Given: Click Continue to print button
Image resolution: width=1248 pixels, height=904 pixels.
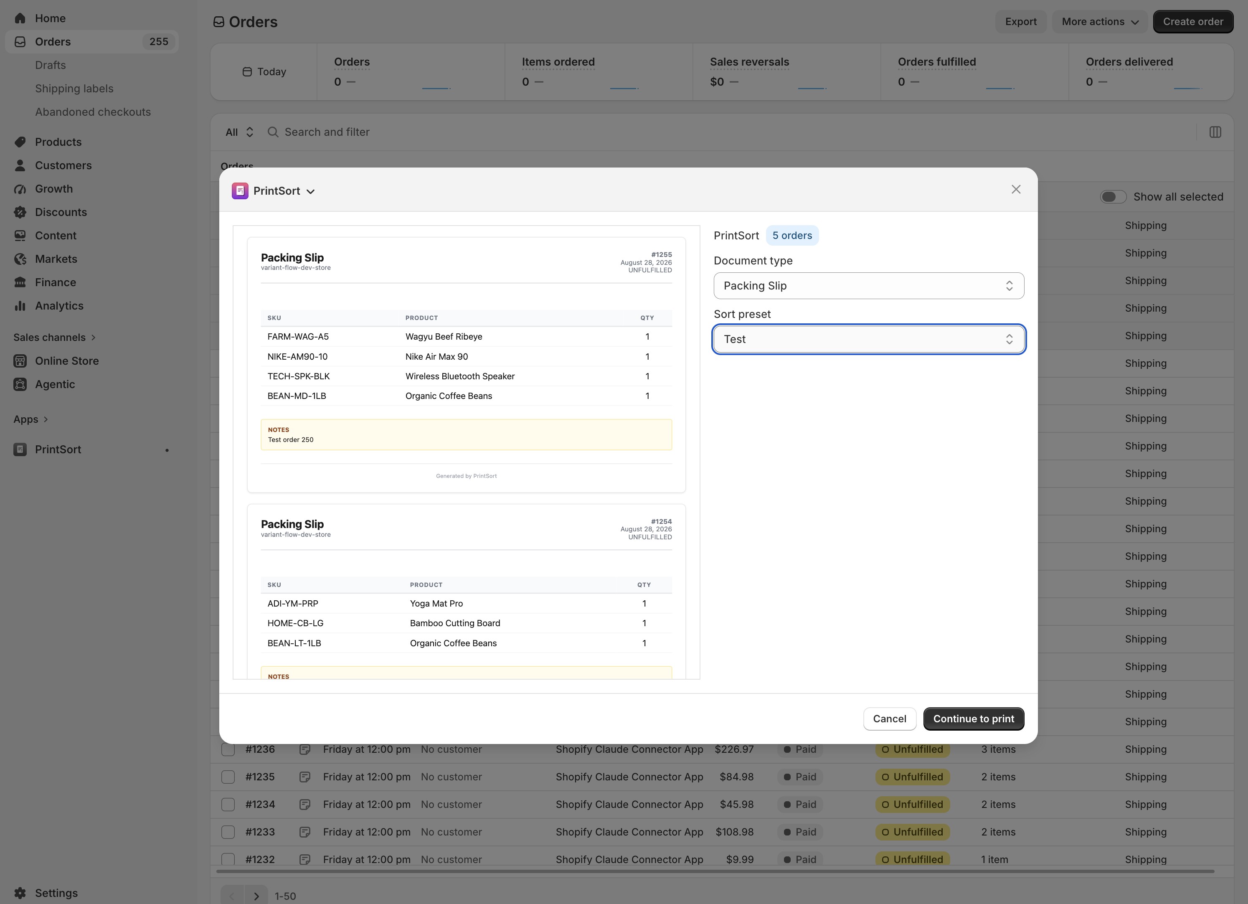Looking at the screenshot, I should 974,719.
